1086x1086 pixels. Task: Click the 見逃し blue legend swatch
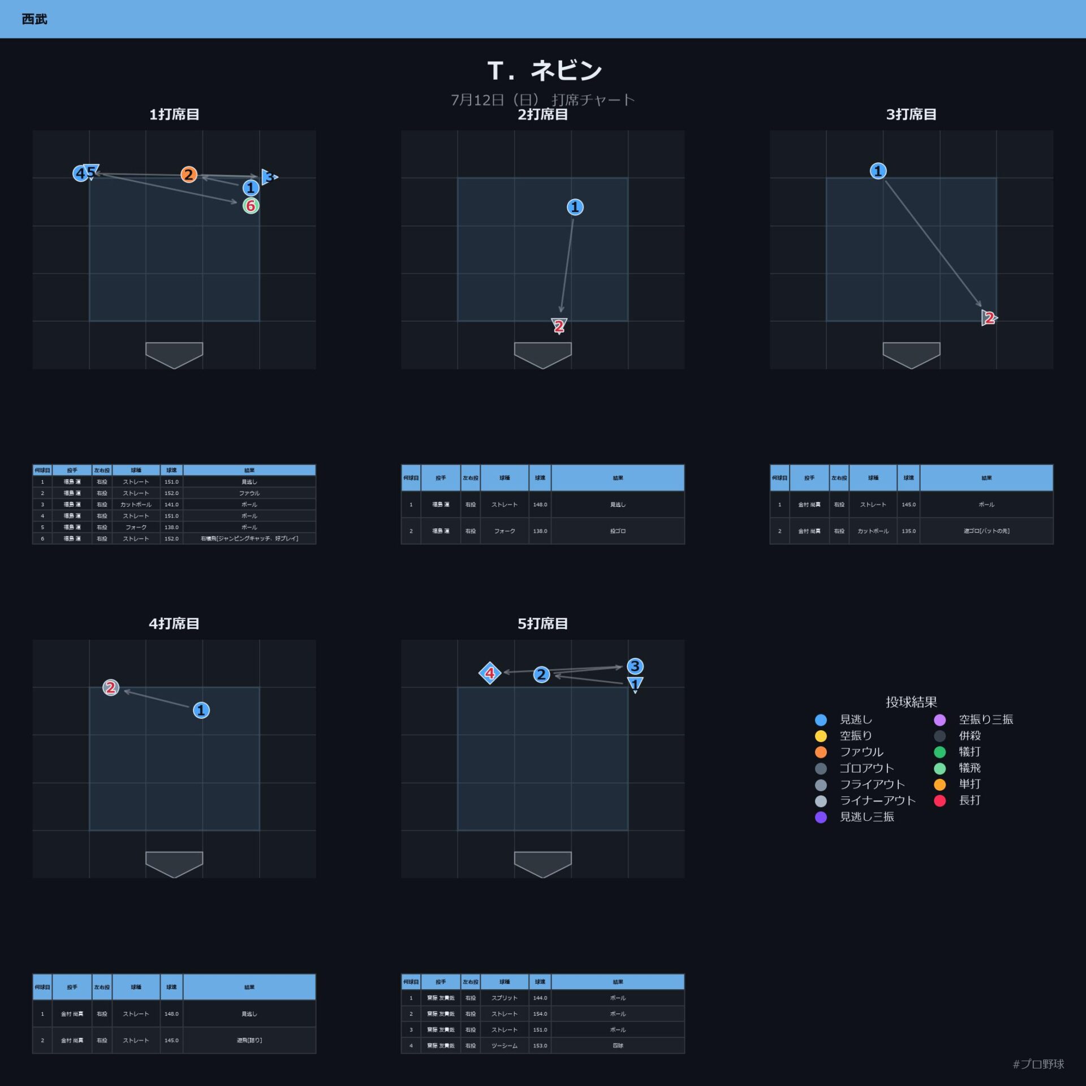(x=821, y=719)
